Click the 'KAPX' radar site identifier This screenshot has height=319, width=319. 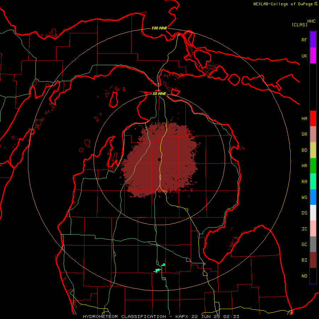(x=182, y=317)
